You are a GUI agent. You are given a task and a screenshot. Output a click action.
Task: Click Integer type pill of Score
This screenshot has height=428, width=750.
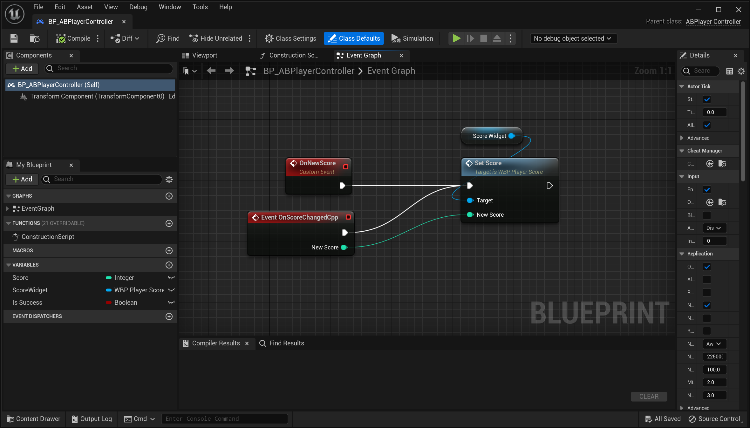109,278
